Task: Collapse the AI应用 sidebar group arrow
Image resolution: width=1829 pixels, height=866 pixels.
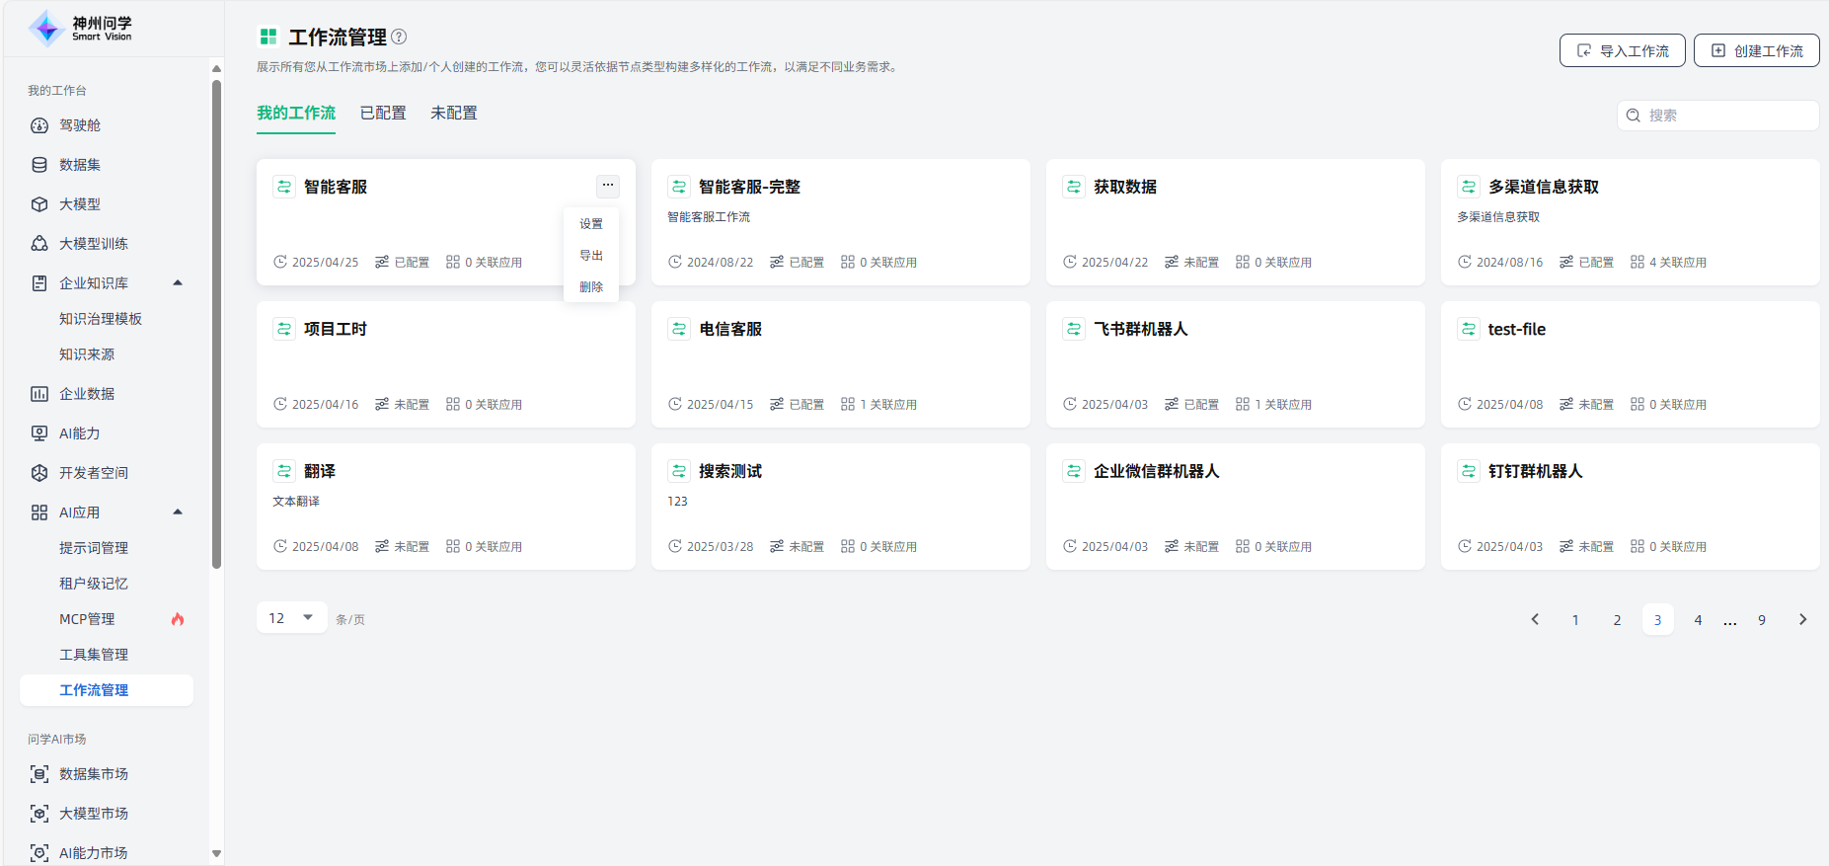Action: [x=178, y=512]
